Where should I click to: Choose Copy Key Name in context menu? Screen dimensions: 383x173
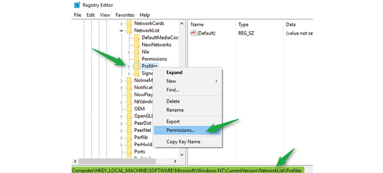pyautogui.click(x=188, y=142)
